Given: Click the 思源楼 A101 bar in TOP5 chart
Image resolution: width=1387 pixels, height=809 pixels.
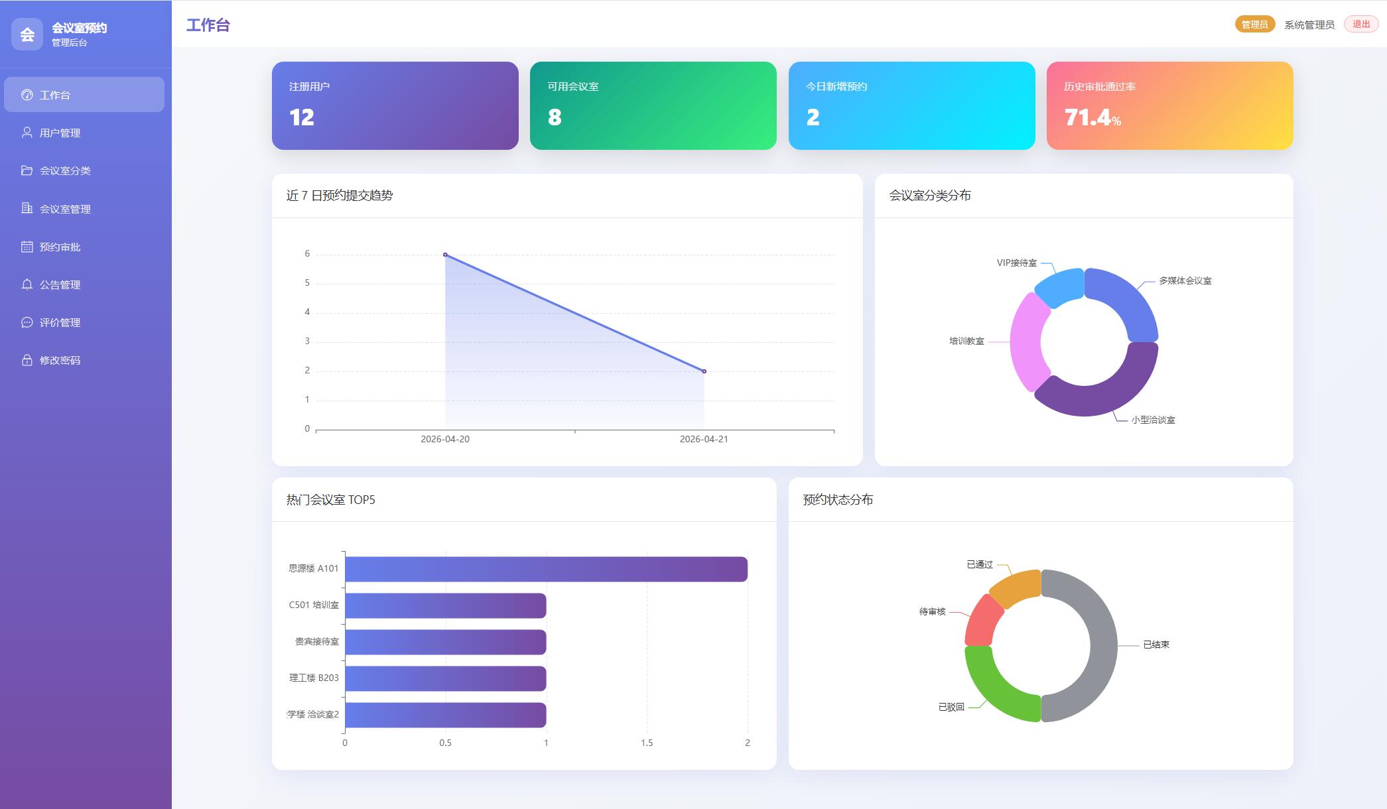Looking at the screenshot, I should coord(545,569).
